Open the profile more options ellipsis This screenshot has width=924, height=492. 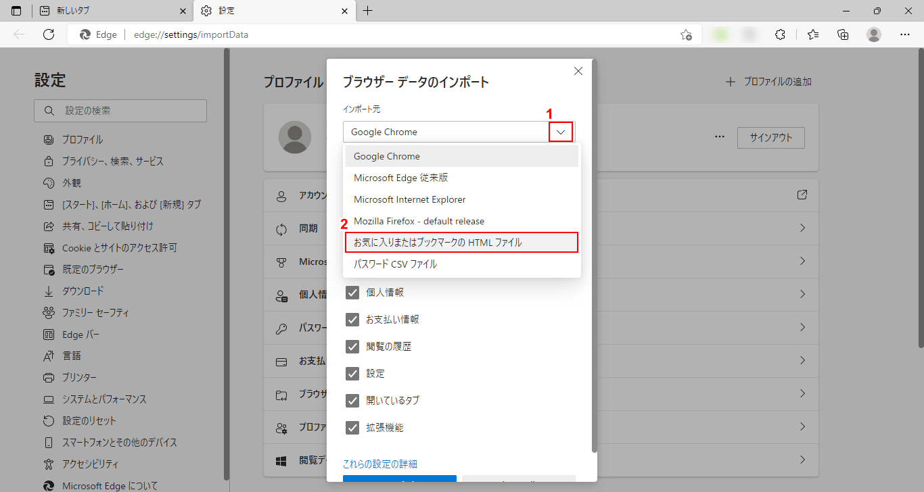point(720,137)
